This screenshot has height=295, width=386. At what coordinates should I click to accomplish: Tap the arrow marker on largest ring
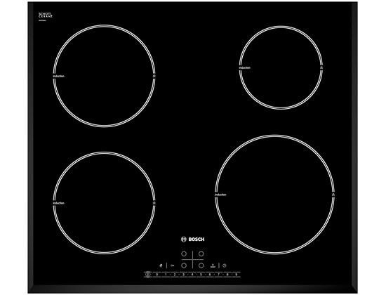333,195
